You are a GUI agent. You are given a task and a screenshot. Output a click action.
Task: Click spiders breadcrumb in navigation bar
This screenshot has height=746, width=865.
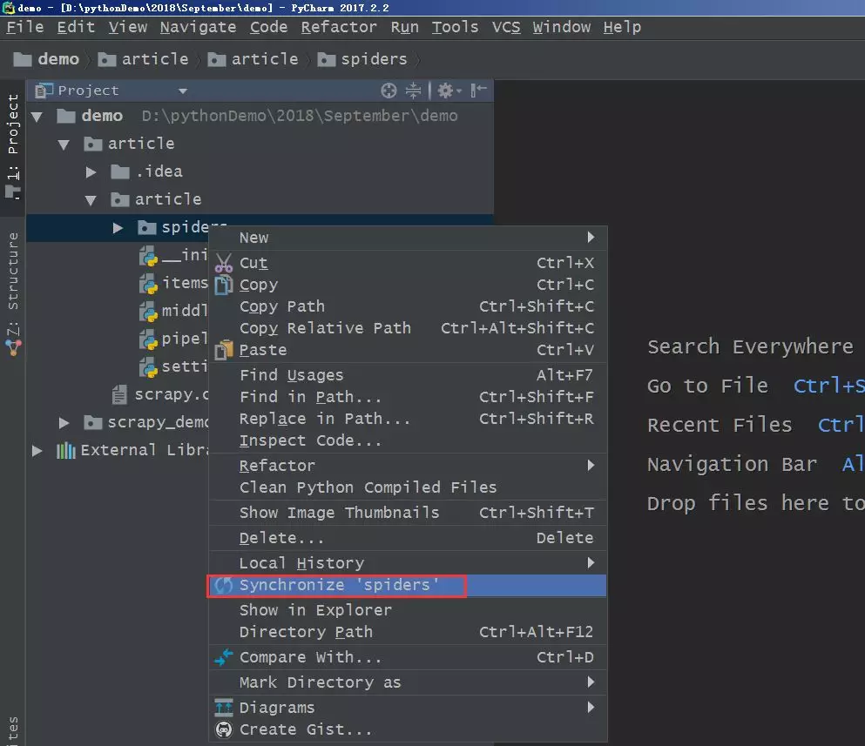pyautogui.click(x=362, y=59)
